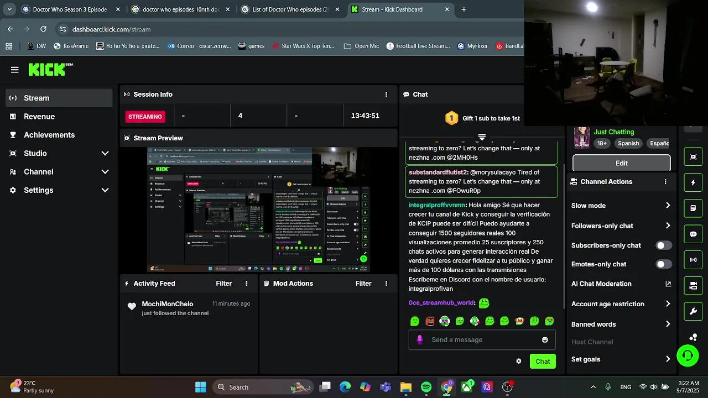Click the camera channel actions icon in right rail
708x398 pixels.
693,286
